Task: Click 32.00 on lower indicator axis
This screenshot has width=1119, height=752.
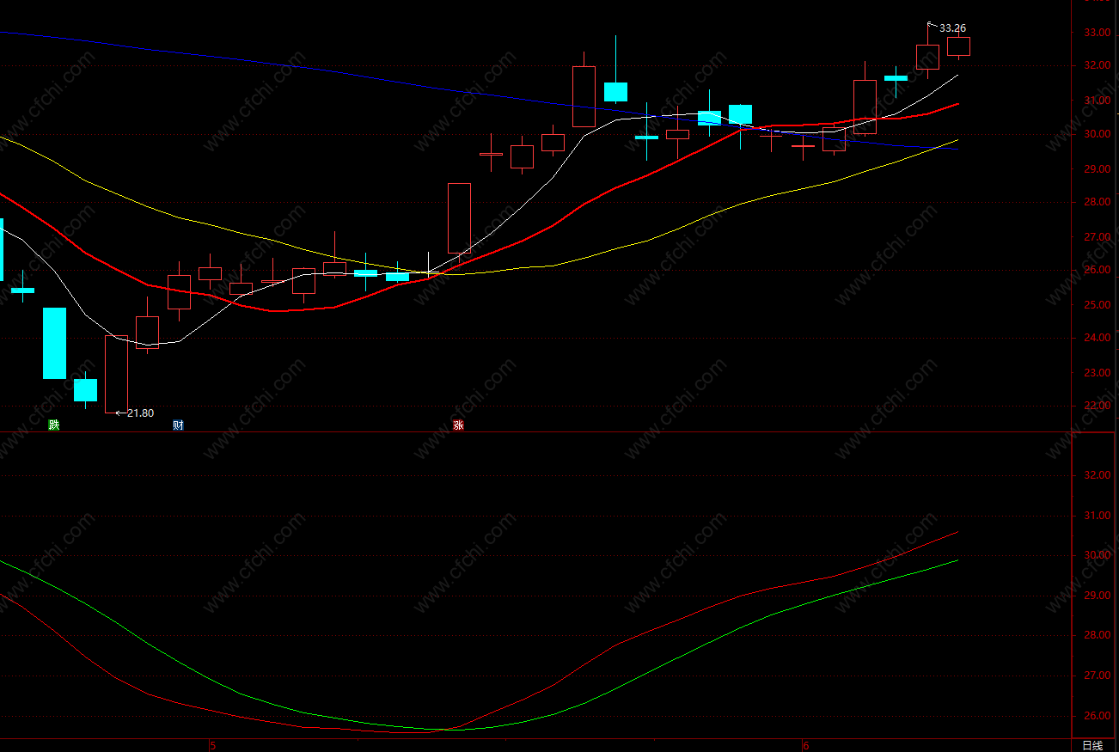Action: [x=1096, y=475]
